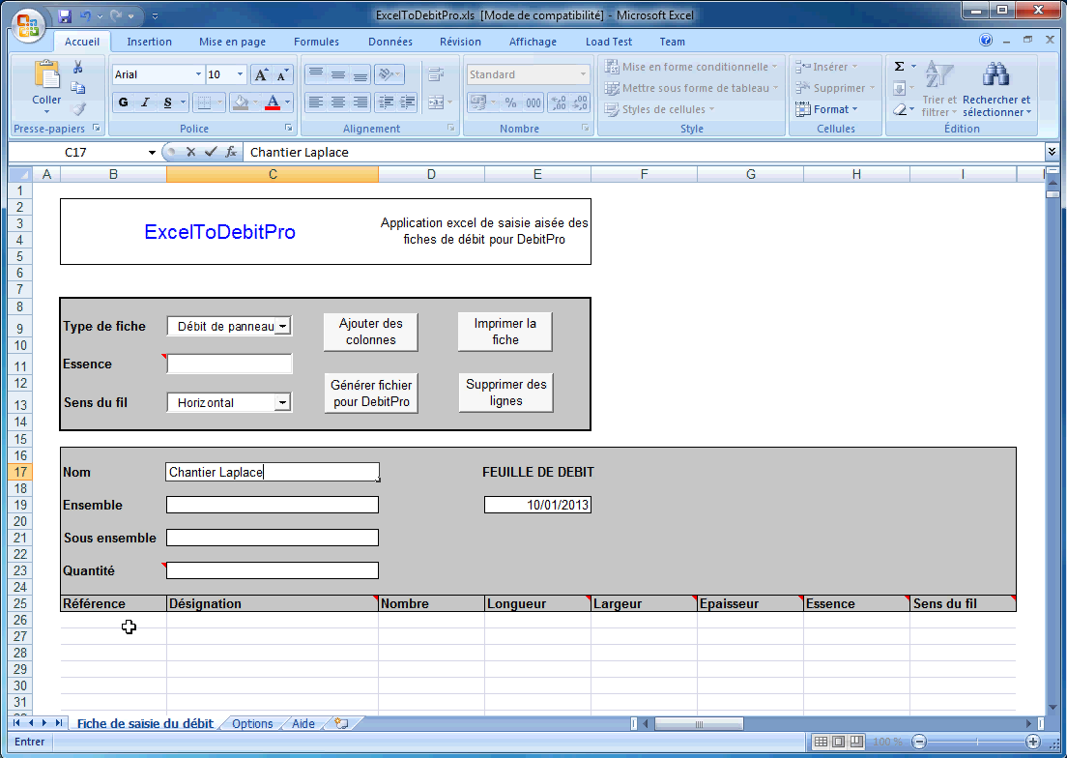Center text horizontally in cell
1067x758 pixels.
coord(337,102)
